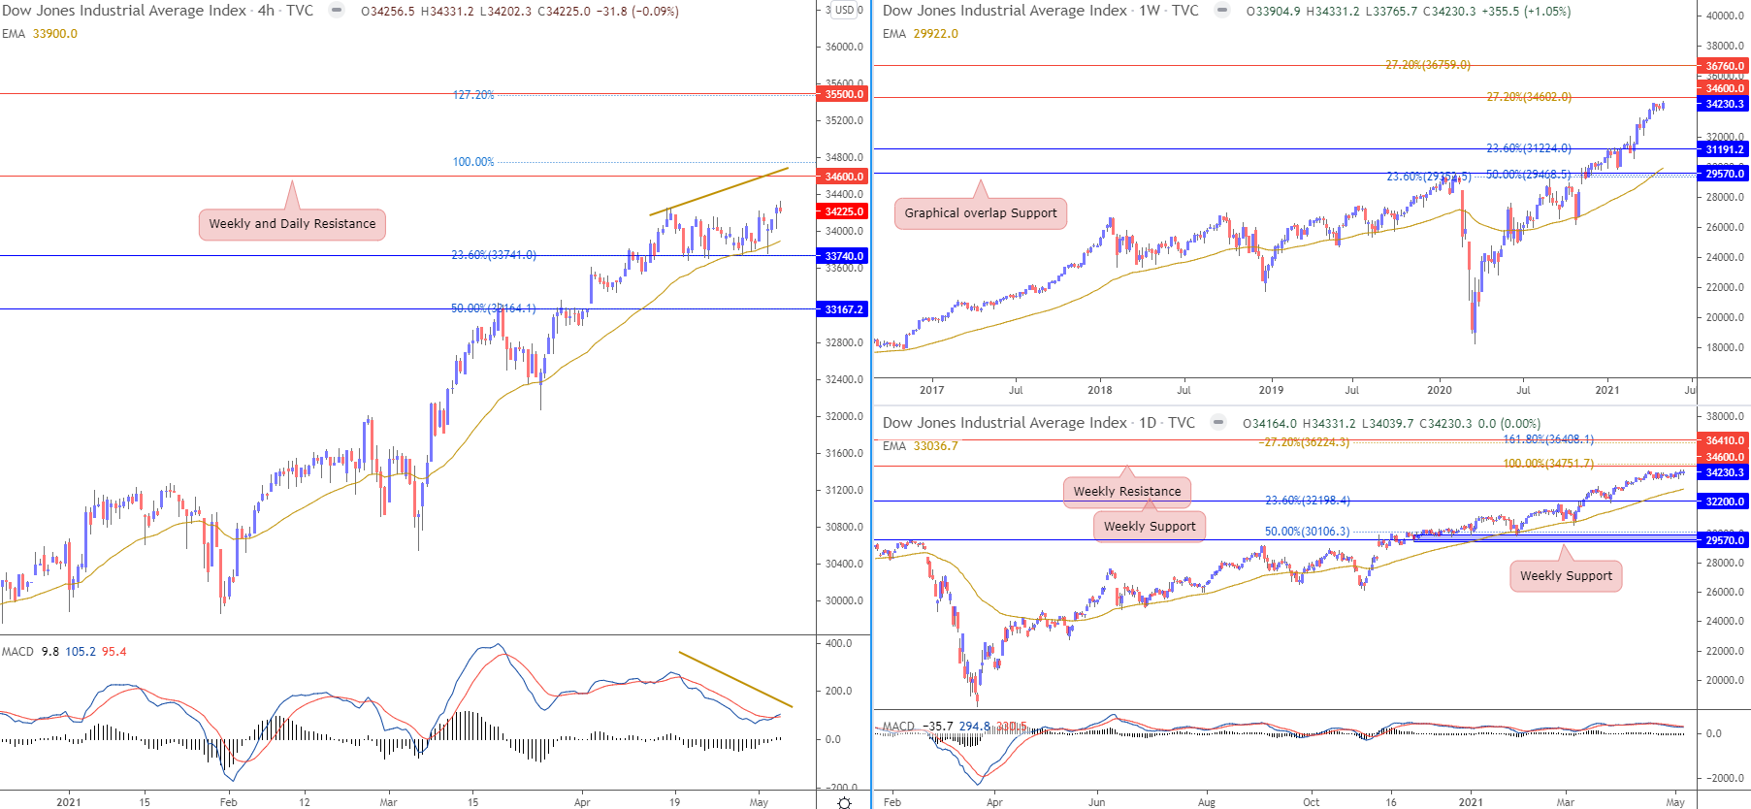Click 27.20%(34602.0) label on 1W chart
This screenshot has height=809, width=1751.
tap(1529, 97)
